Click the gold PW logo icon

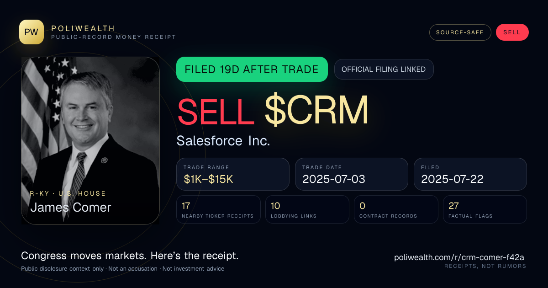[32, 32]
